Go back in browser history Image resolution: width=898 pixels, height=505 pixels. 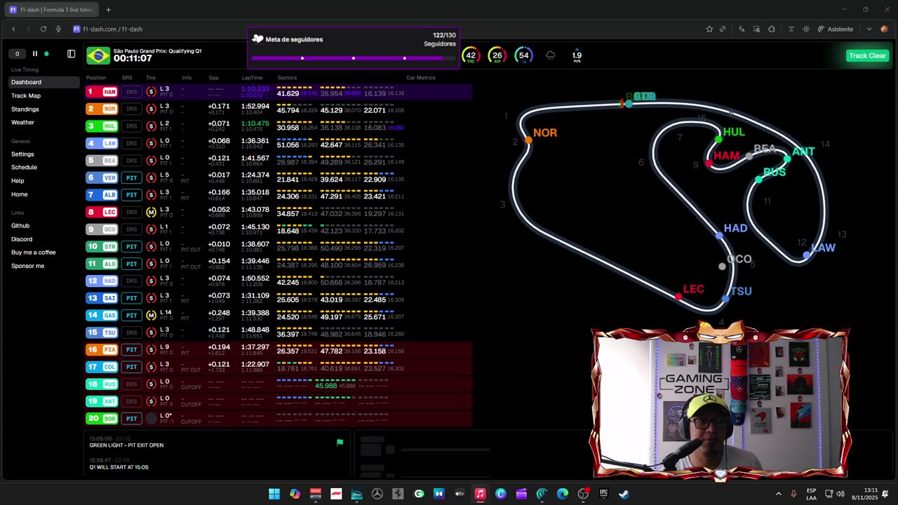click(13, 29)
